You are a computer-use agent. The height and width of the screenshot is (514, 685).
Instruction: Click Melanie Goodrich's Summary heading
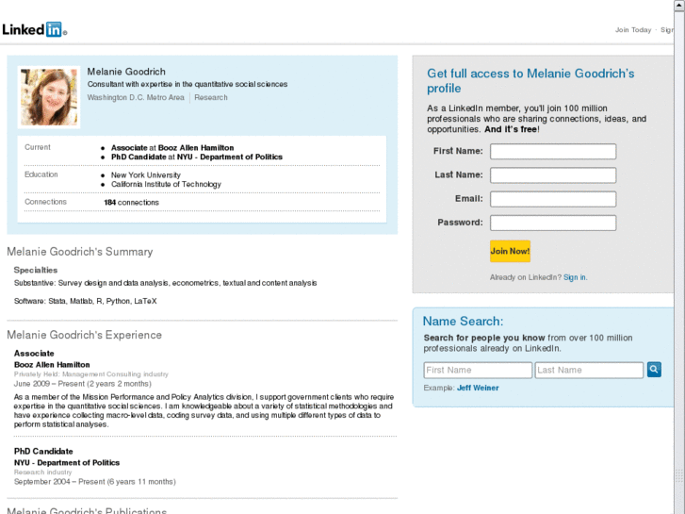coord(80,252)
